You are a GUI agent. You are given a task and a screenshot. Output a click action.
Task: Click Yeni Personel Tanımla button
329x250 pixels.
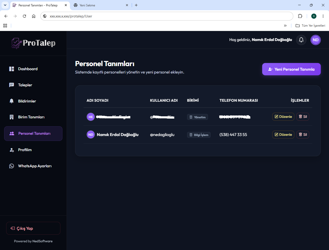click(291, 69)
